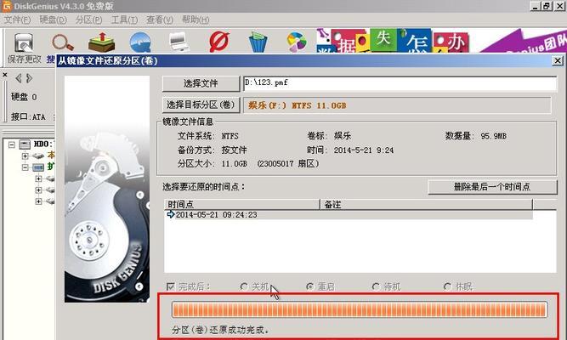
Task: Click the blue globe quick partition toolbar icon
Action: [x=140, y=42]
